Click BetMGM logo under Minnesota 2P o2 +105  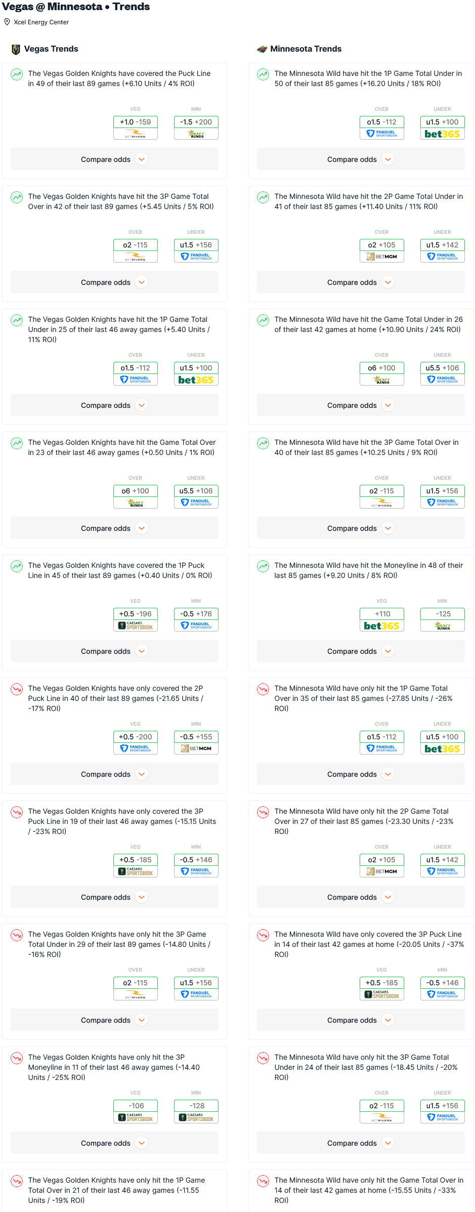click(381, 257)
